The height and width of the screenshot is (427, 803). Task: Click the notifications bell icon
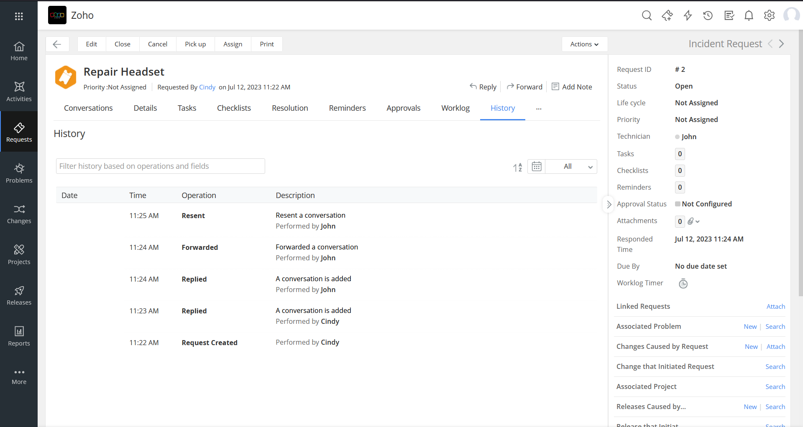point(749,16)
